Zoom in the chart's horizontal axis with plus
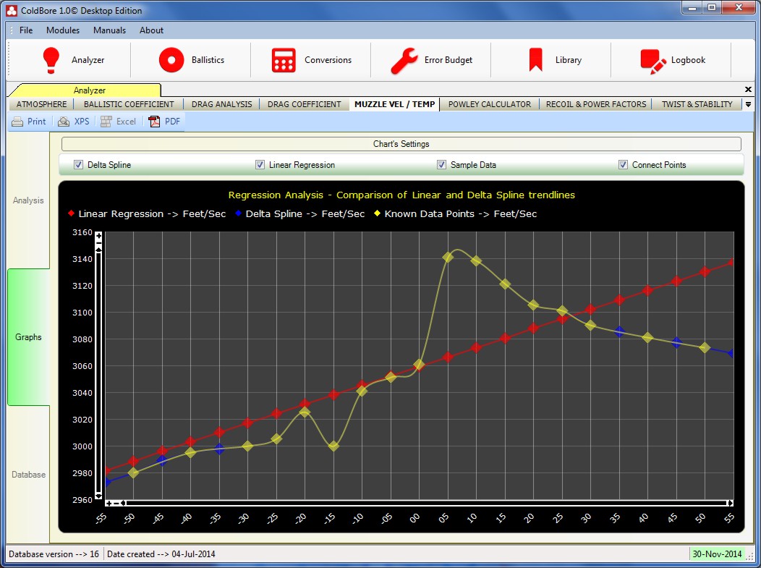This screenshot has width=761, height=568. (109, 504)
